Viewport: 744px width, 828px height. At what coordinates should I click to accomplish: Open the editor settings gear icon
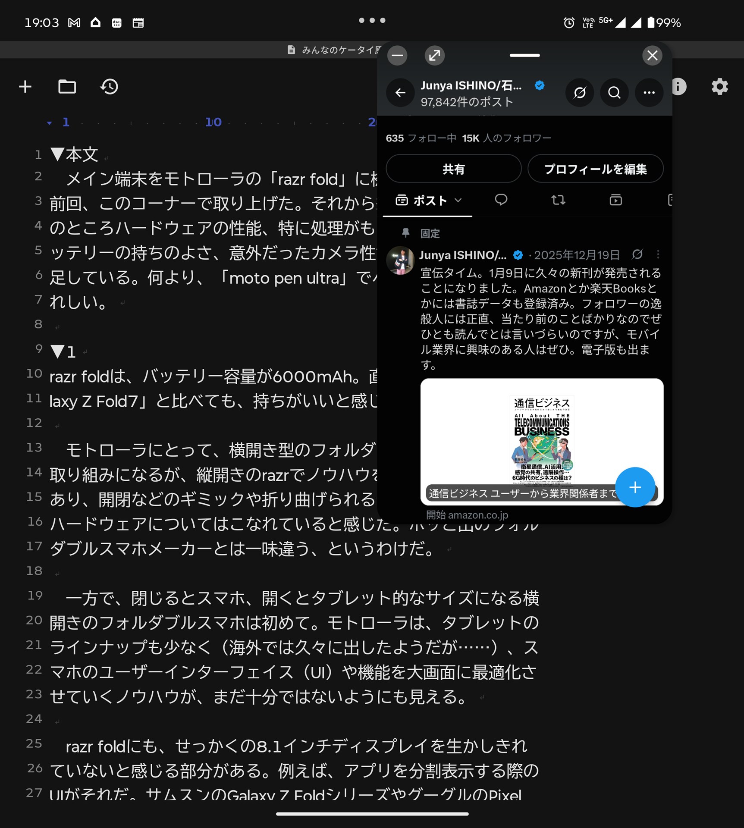[719, 87]
